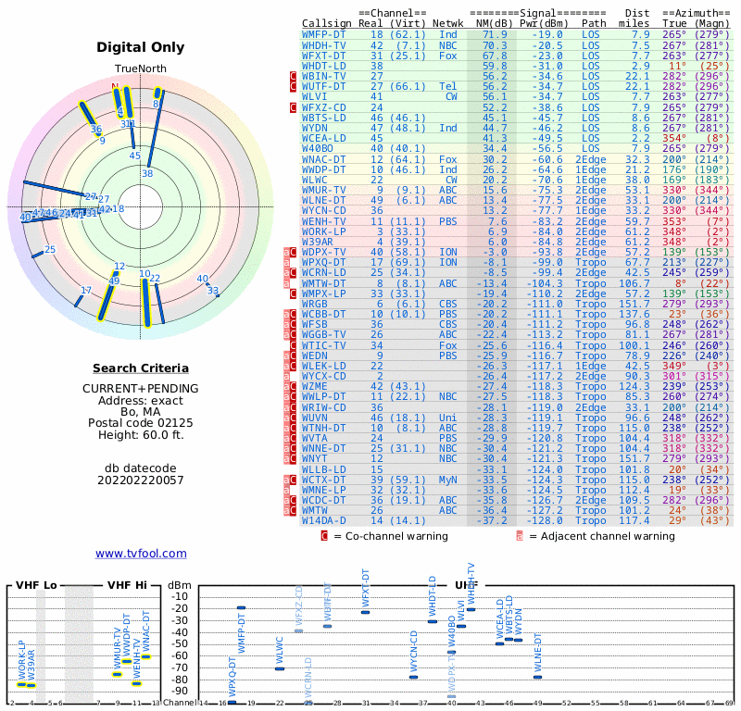Click channel 17 marker on the radar plot
741x711 pixels.
point(86,290)
